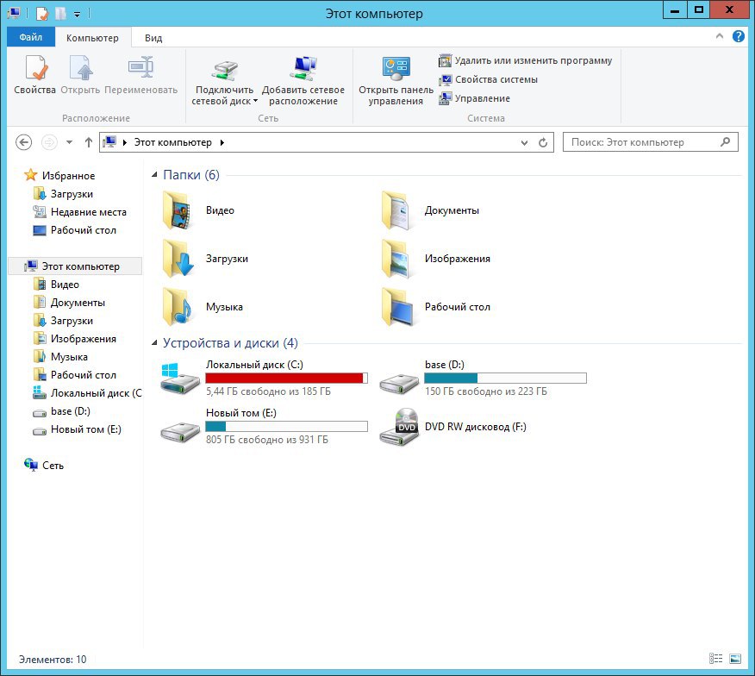This screenshot has width=755, height=676.
Task: Open Видео in the navigation tree
Action: click(x=65, y=285)
